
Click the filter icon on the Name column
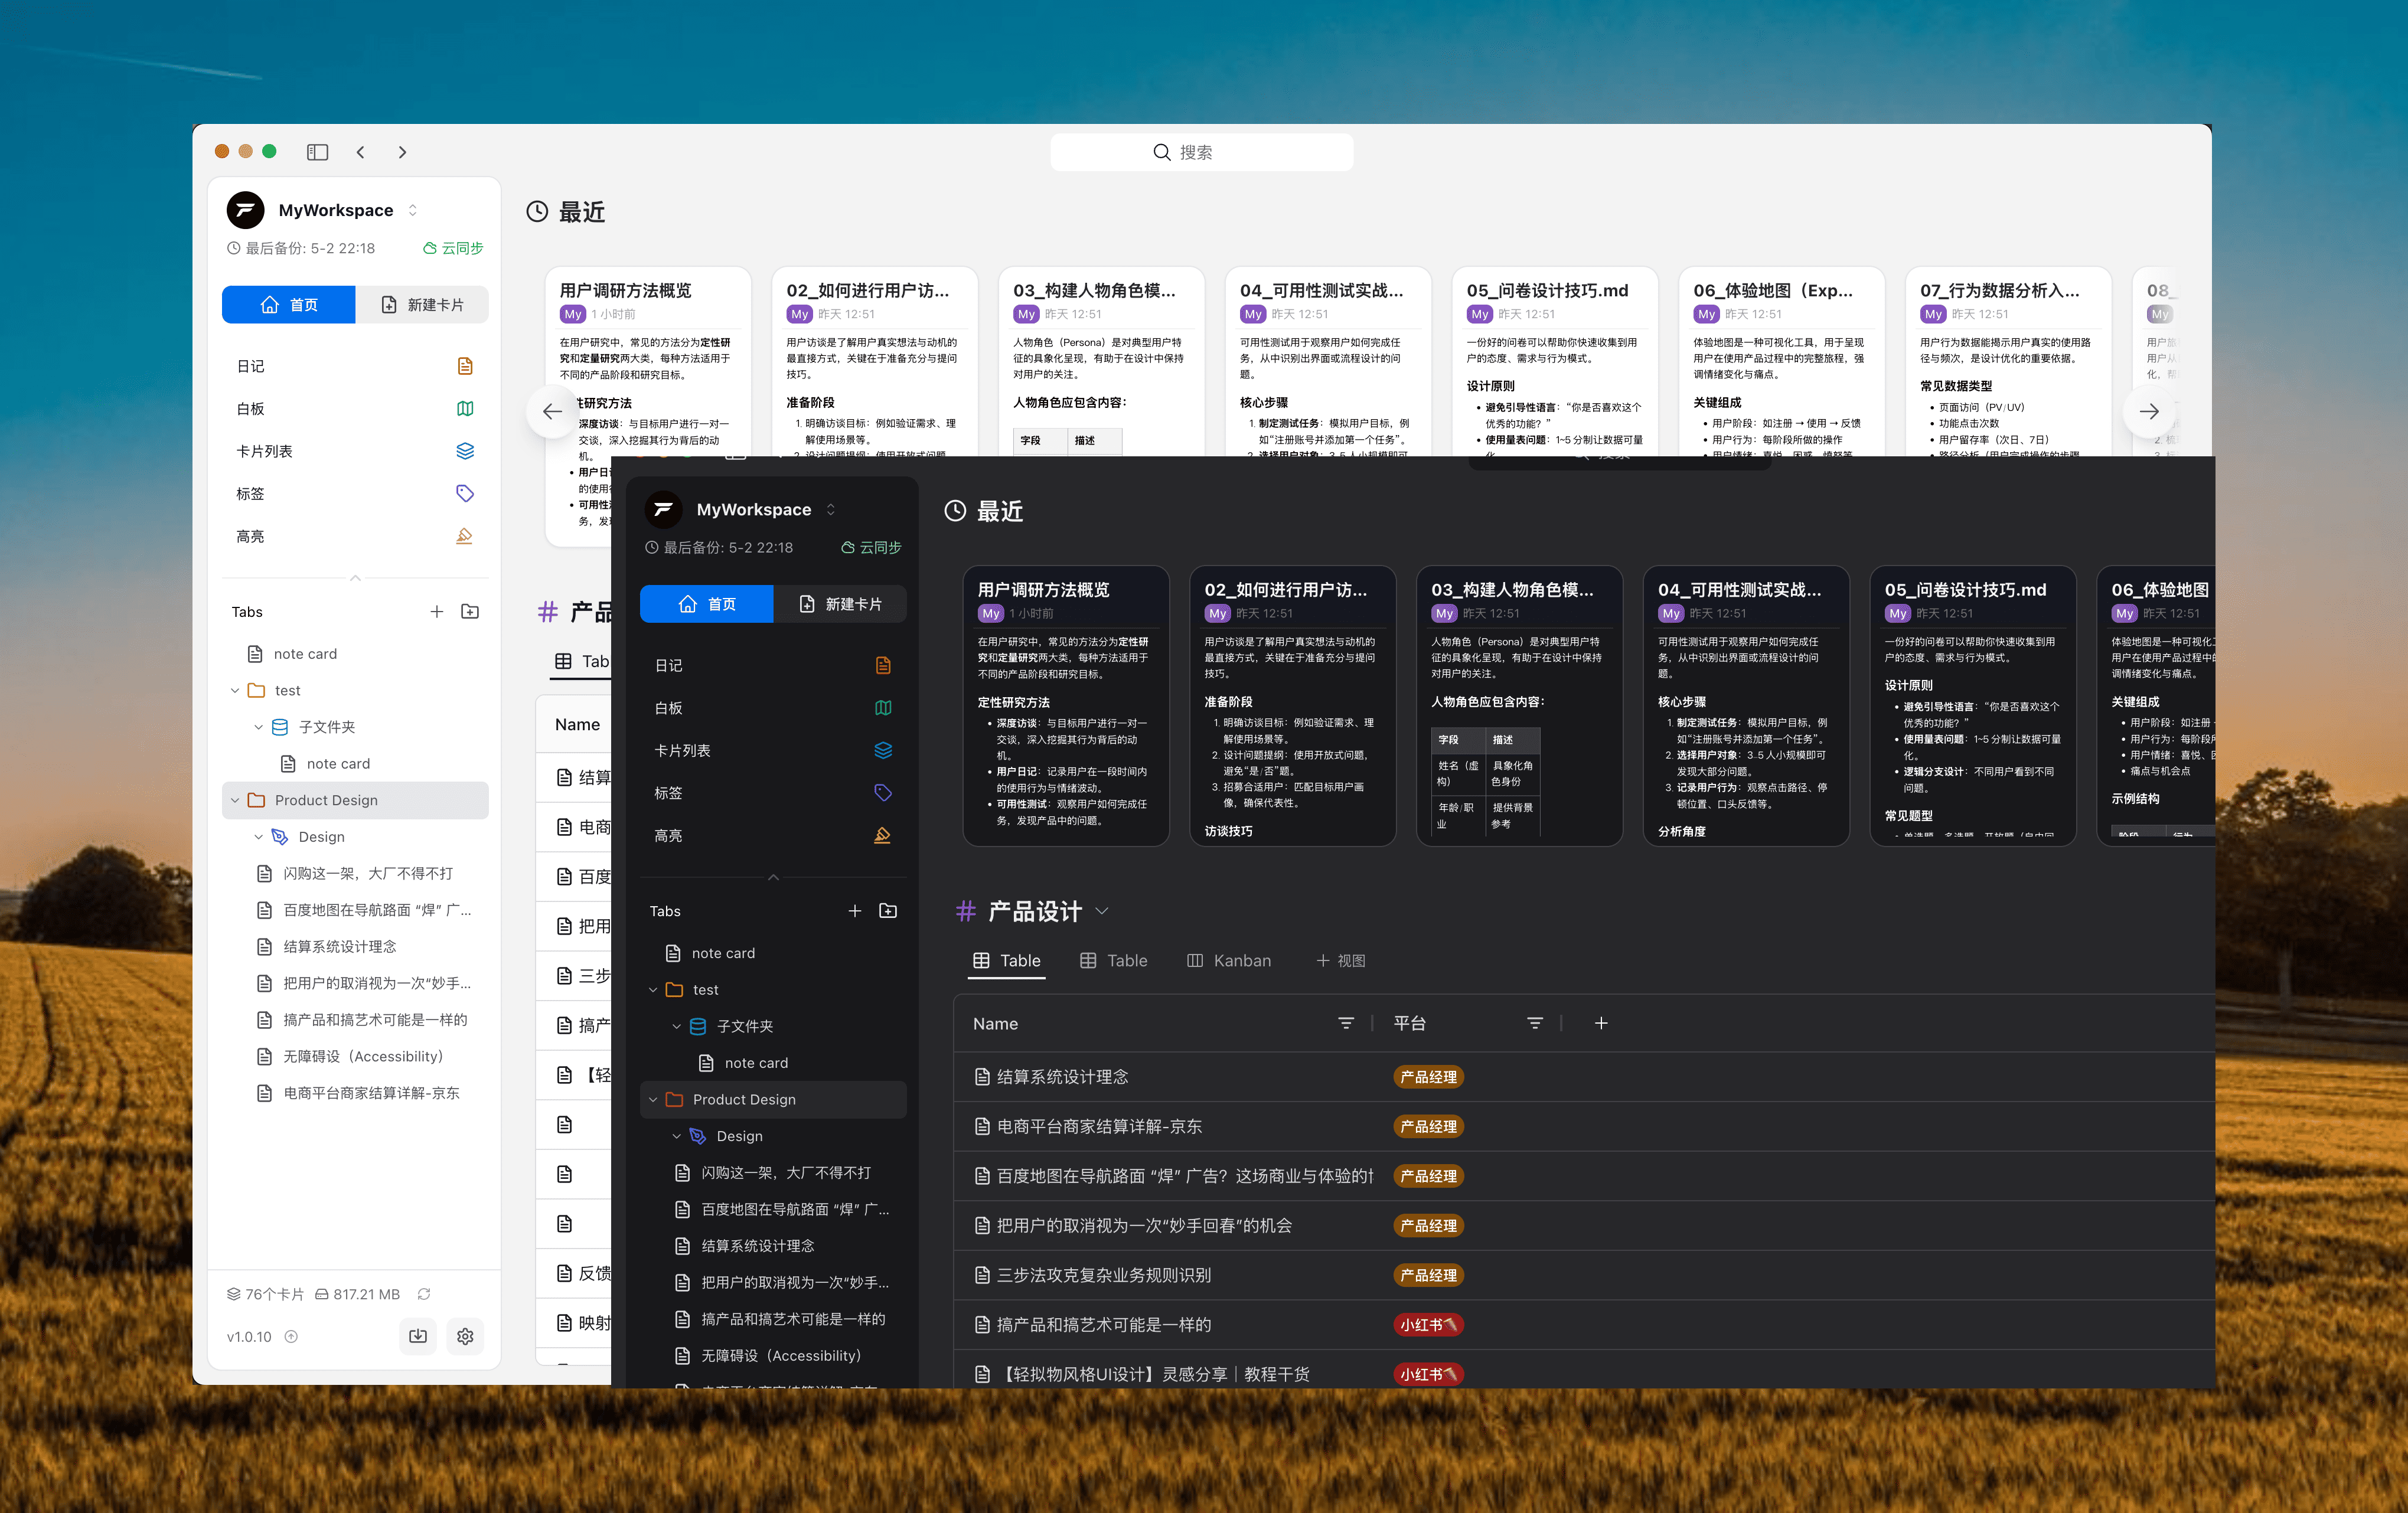point(1346,1023)
